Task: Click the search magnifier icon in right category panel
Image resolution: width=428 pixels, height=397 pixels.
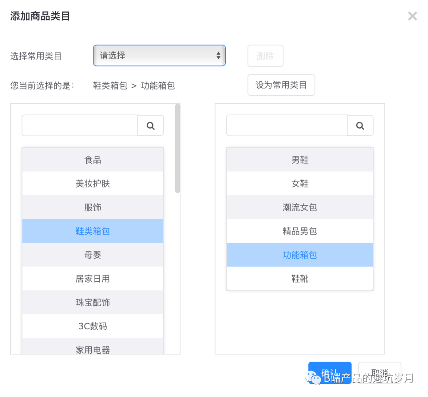Action: pyautogui.click(x=360, y=125)
